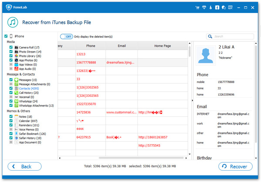Collapse the detail panel with splitter arrow
This screenshot has width=261, height=182.
[x=192, y=100]
